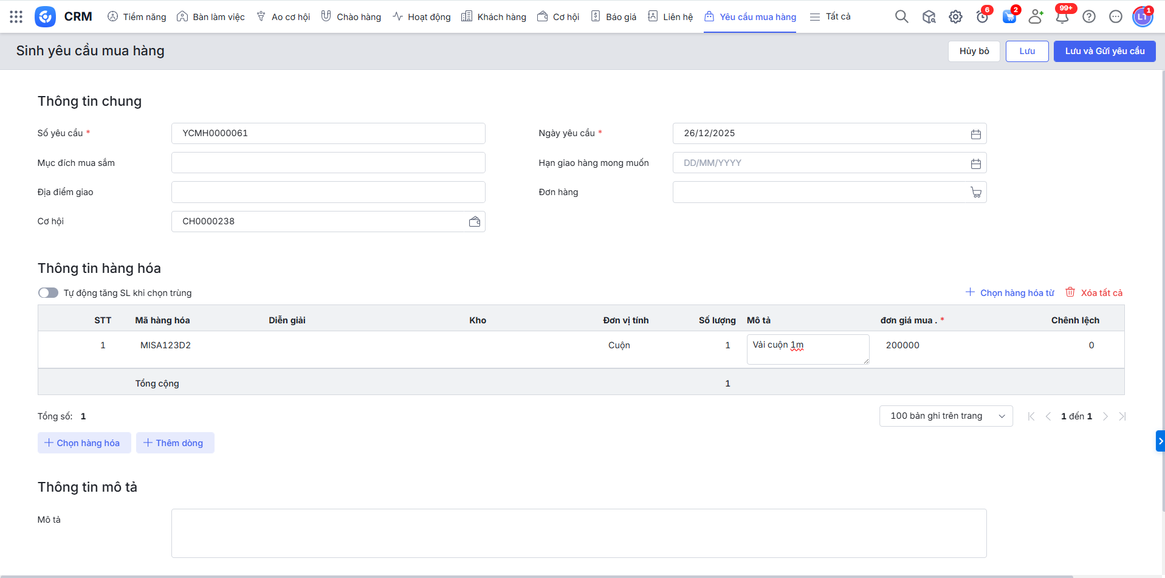Click the briefcase icon in Cơ hội field
Viewport: 1165px width, 578px height.
475,222
